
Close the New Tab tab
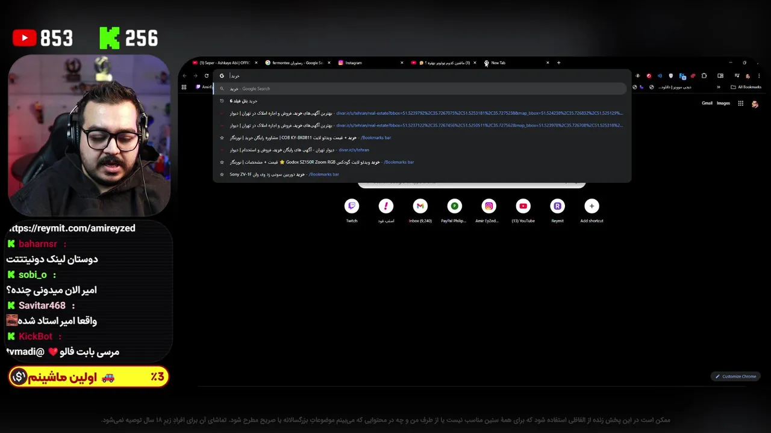click(x=548, y=63)
